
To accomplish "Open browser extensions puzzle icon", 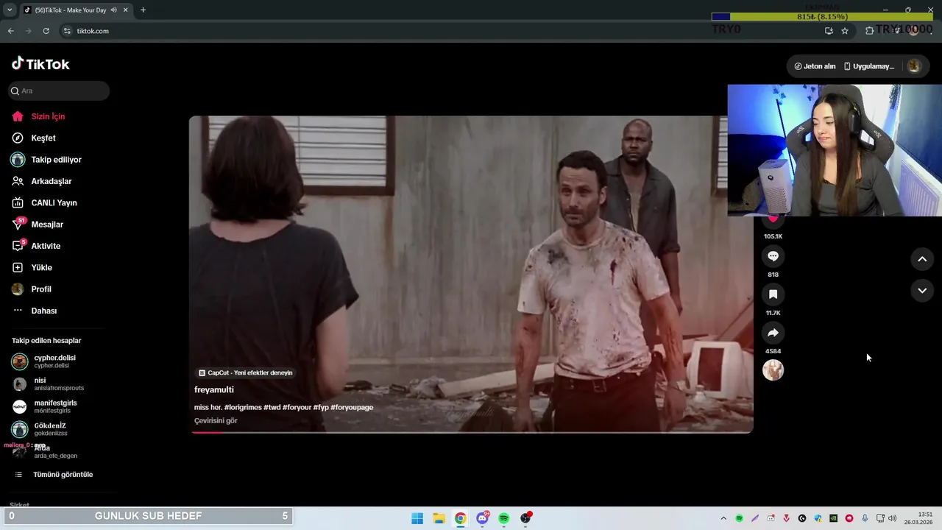I will (869, 31).
